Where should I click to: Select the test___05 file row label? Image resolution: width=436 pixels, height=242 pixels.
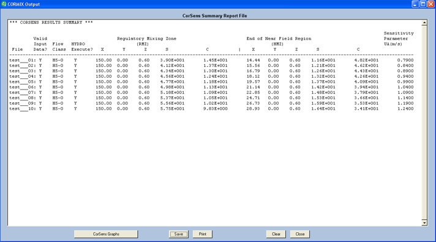coord(23,81)
